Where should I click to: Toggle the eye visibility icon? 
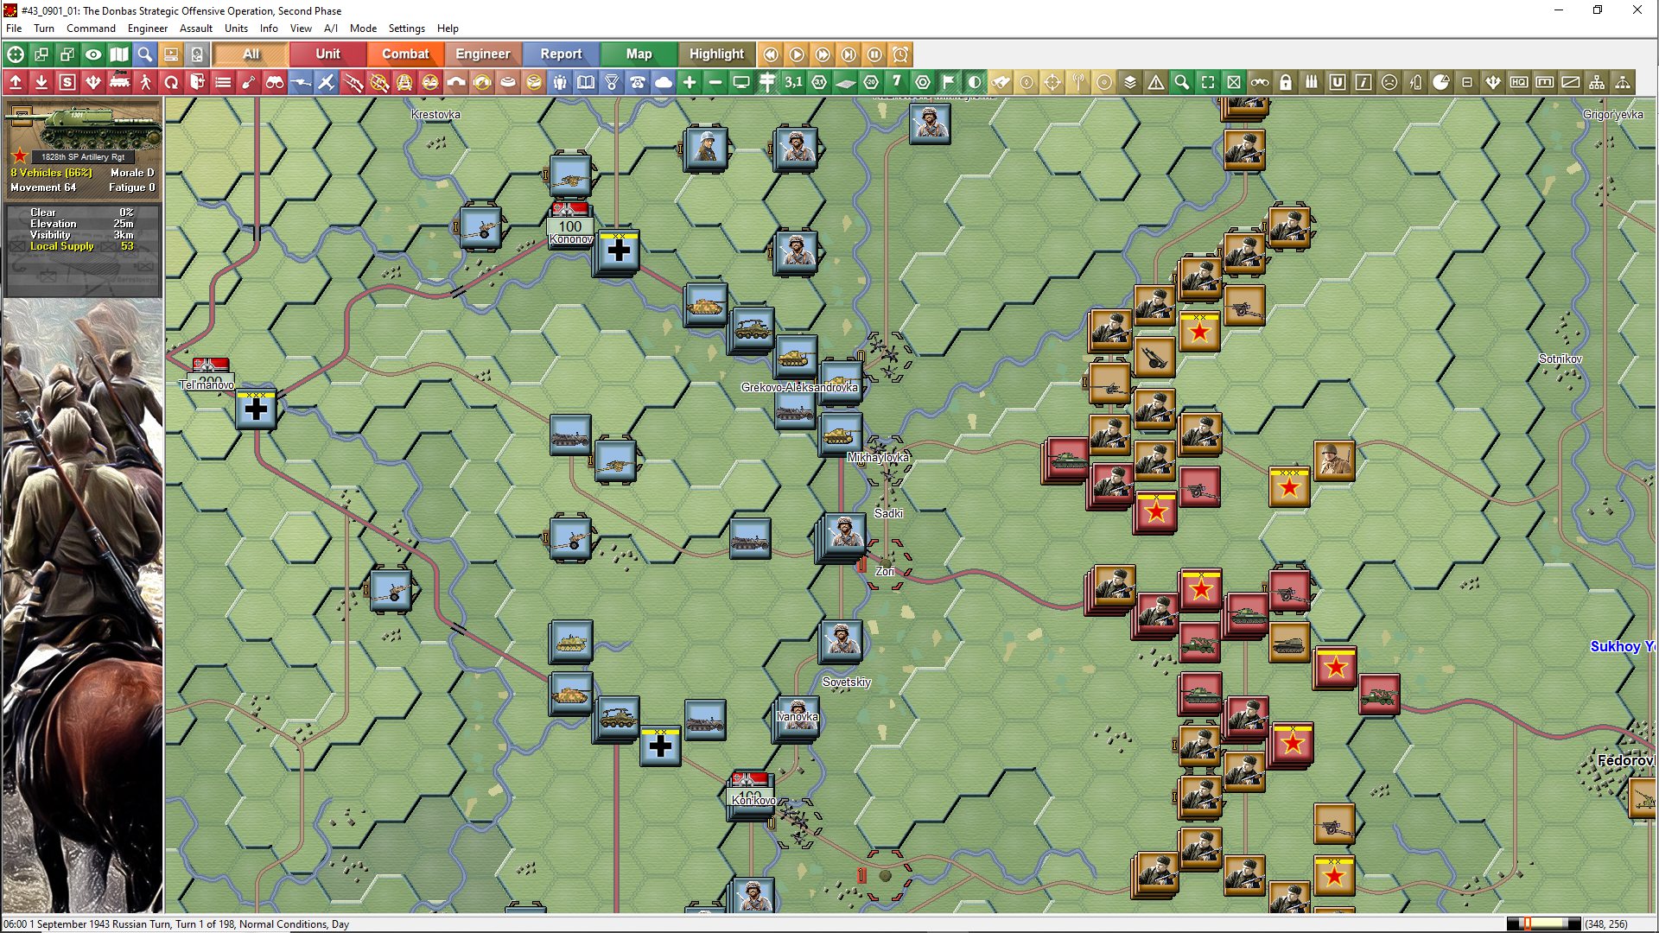coord(93,54)
